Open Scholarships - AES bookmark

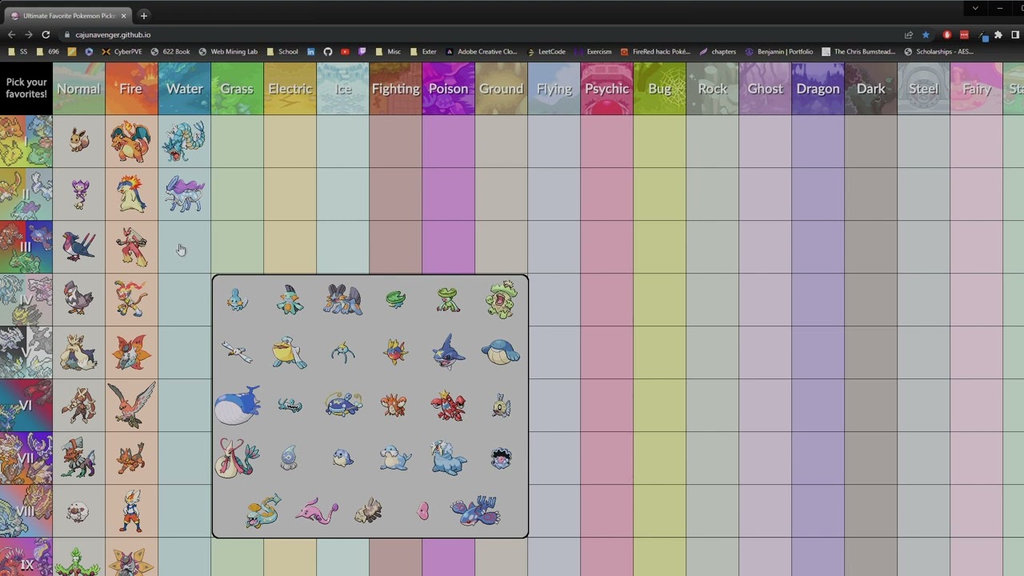coord(938,51)
